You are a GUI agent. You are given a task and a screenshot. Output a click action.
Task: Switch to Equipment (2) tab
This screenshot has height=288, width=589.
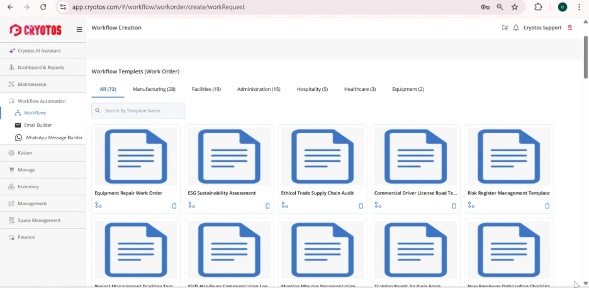tap(408, 89)
